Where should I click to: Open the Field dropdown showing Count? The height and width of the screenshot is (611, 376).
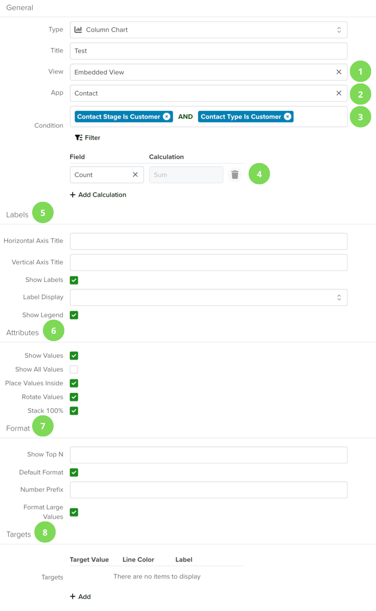click(x=107, y=175)
